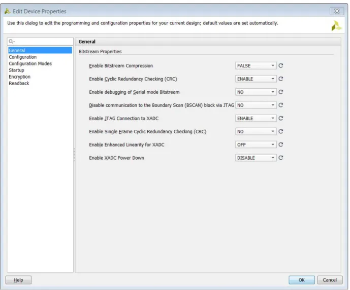The height and width of the screenshot is (290, 350).
Task: Click the Bitstream Properties heading
Action: tap(100, 51)
